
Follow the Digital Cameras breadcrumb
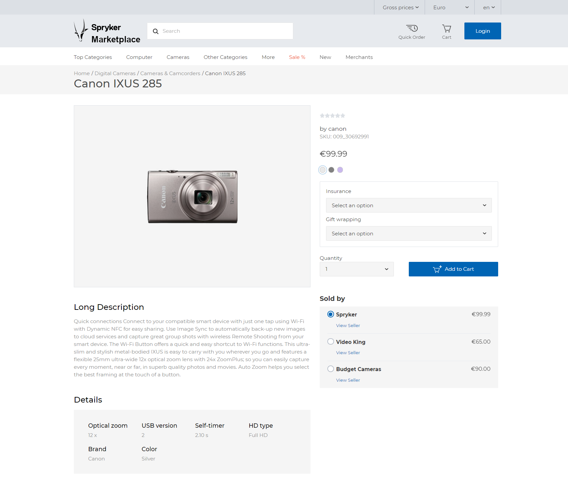(115, 73)
